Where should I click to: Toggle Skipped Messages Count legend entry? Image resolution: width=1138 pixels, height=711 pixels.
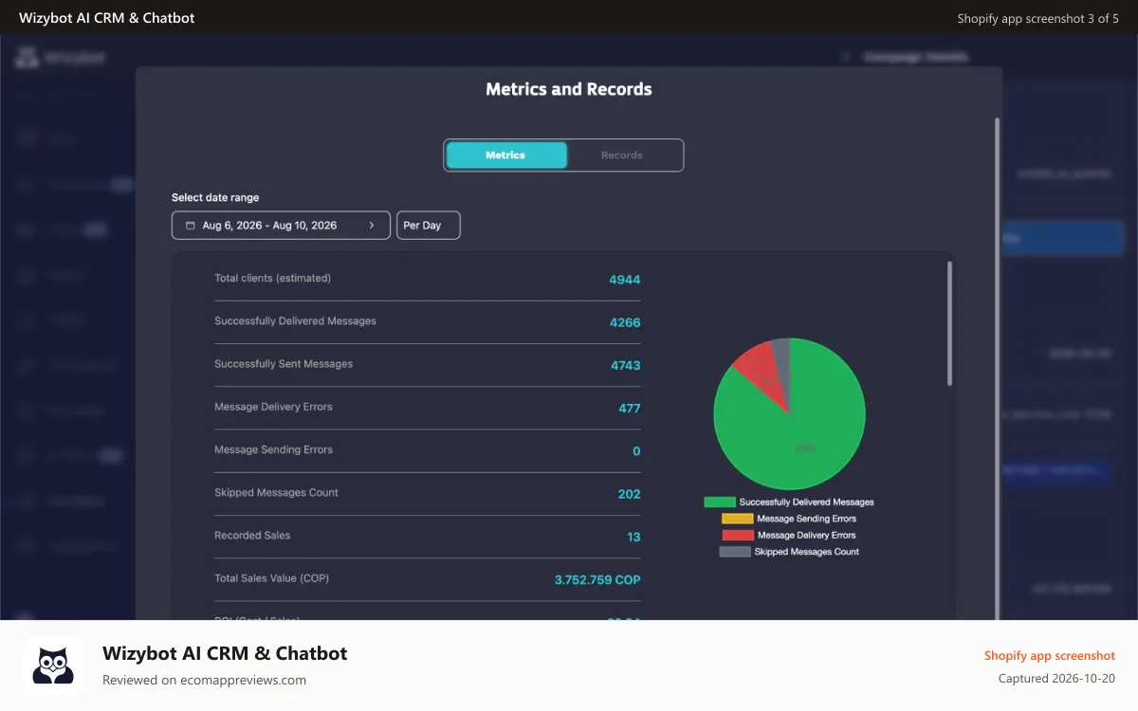tap(789, 552)
